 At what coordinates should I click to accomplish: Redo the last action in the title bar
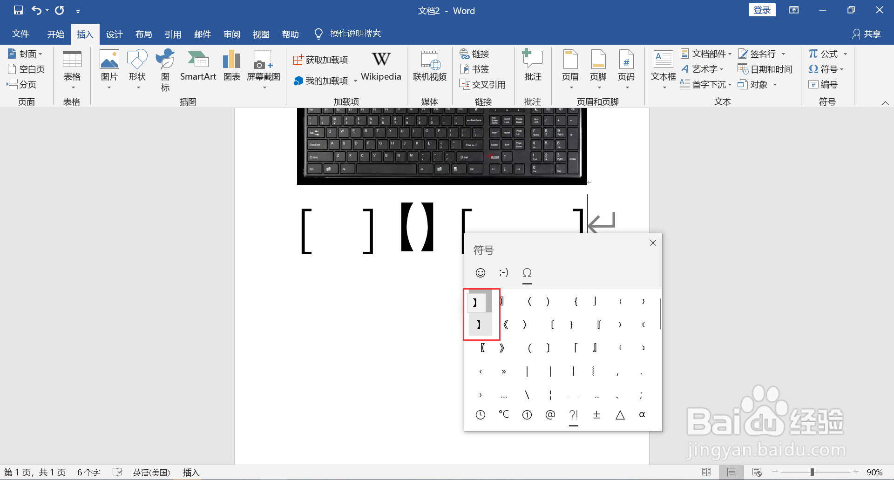pos(60,10)
